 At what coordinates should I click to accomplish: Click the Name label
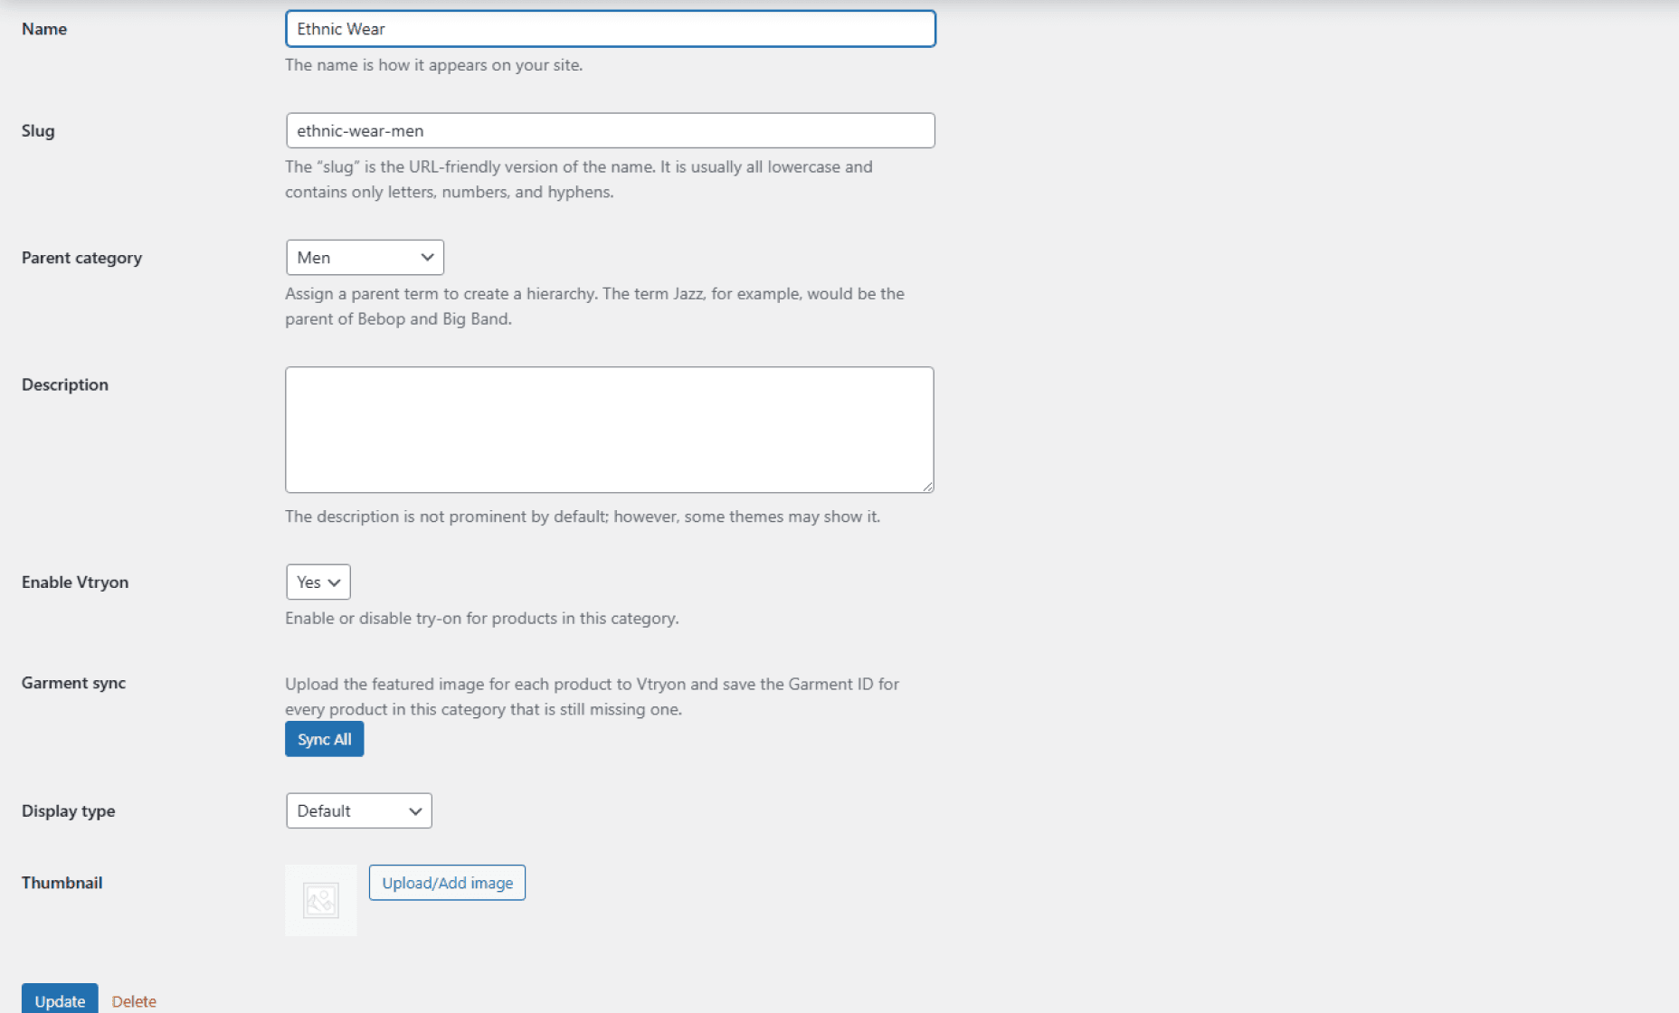pos(43,28)
